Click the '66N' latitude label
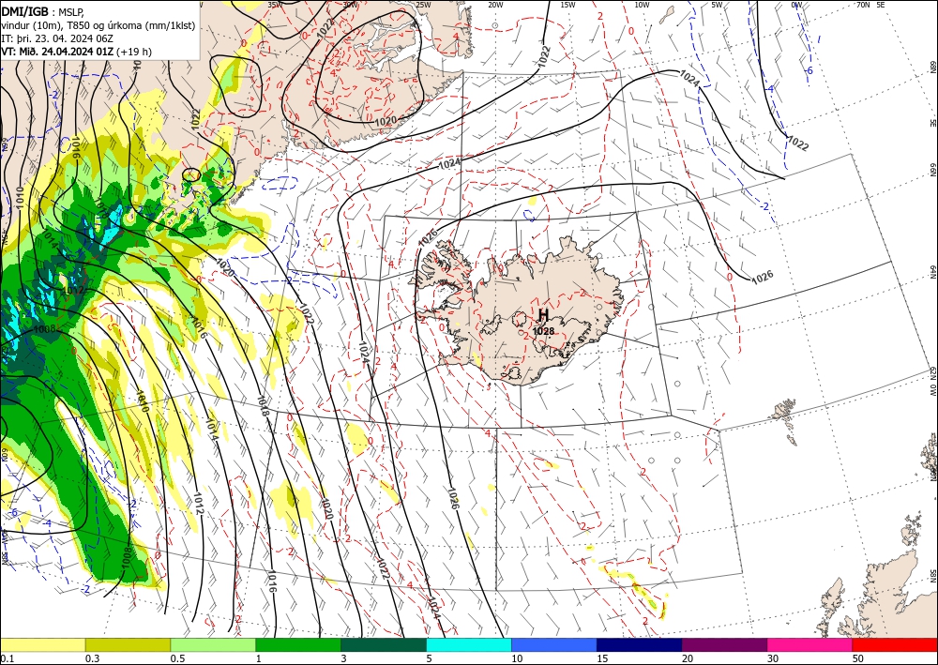The width and height of the screenshot is (938, 665). point(932,170)
